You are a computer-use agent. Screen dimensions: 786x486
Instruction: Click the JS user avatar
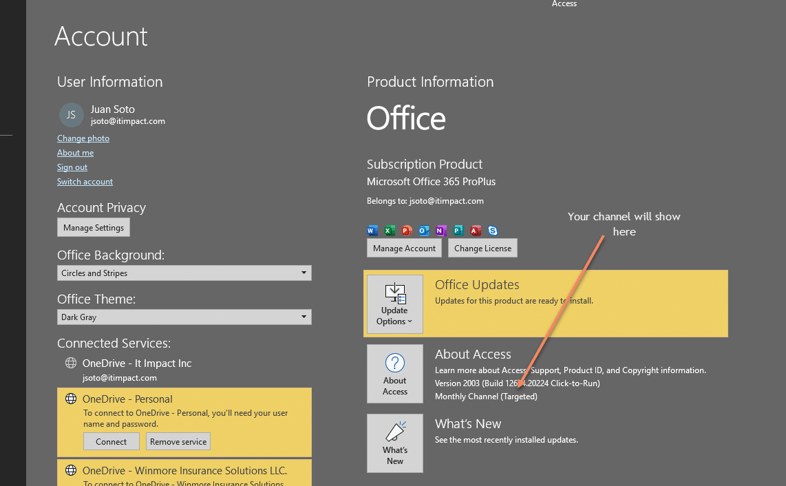[71, 115]
